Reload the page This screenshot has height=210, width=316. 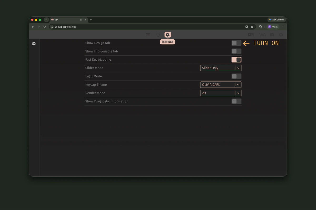click(45, 27)
